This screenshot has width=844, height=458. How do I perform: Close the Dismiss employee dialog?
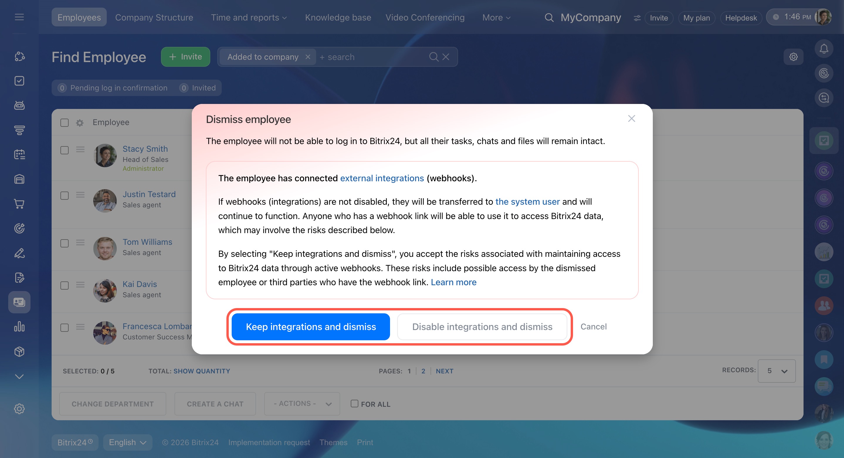click(631, 118)
